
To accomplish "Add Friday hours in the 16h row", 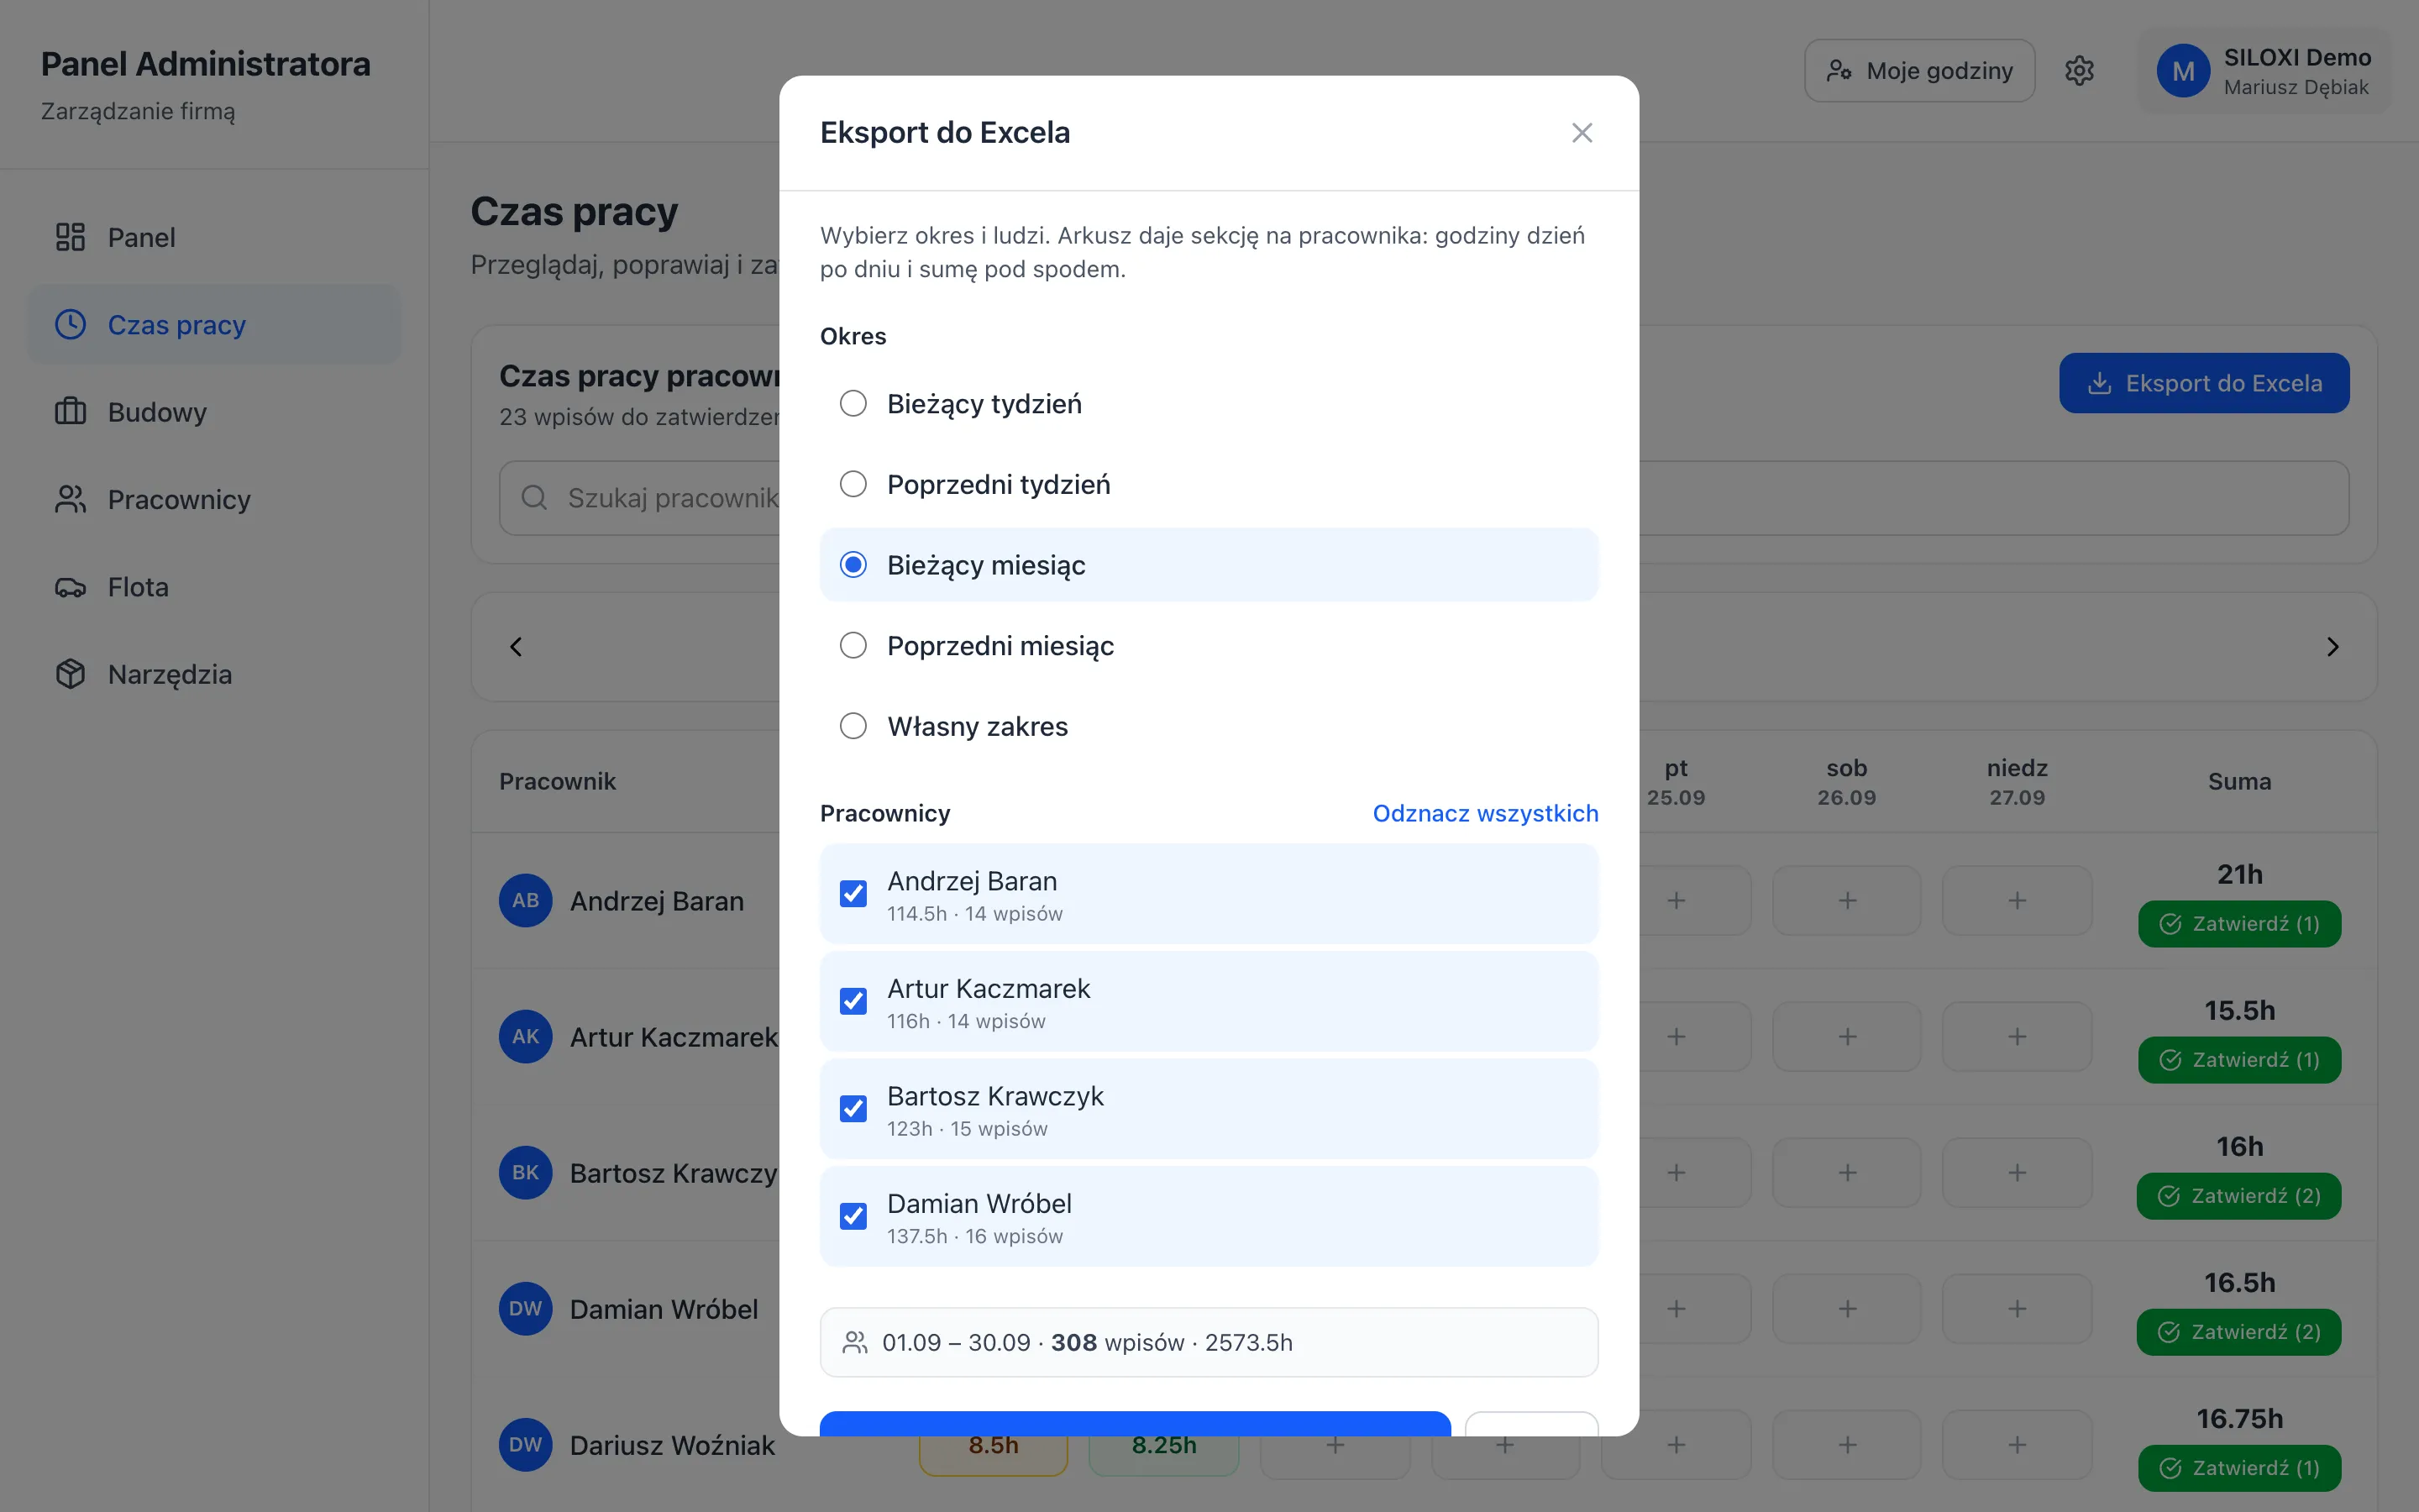I will [1677, 1173].
